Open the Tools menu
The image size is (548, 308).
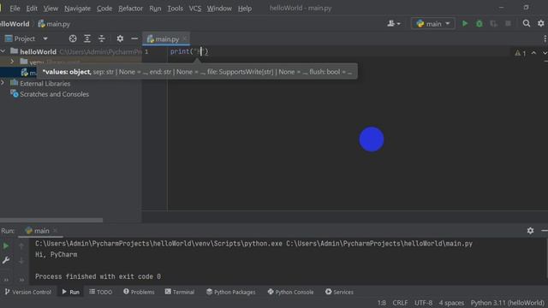coord(175,8)
